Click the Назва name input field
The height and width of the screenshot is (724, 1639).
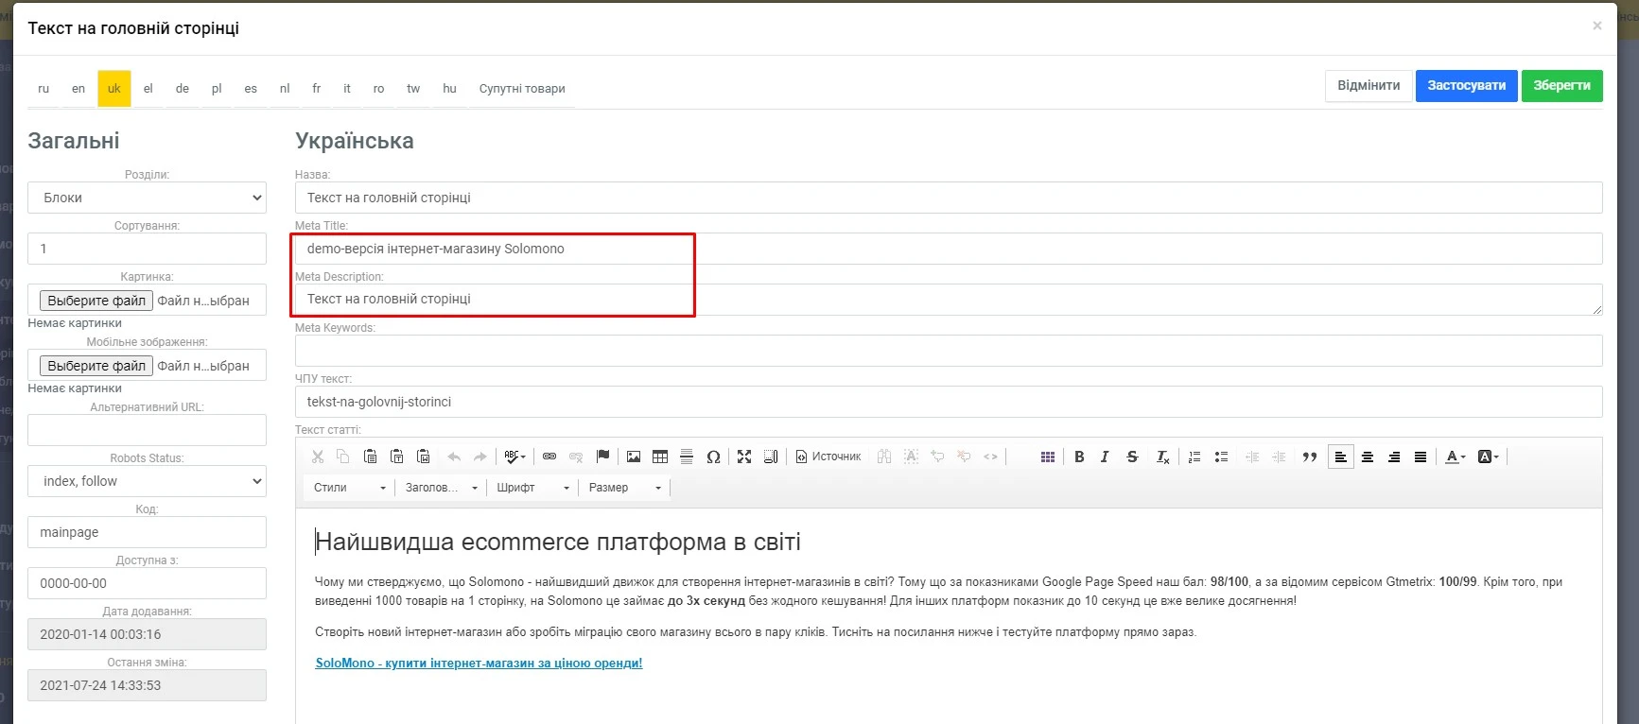click(x=949, y=198)
